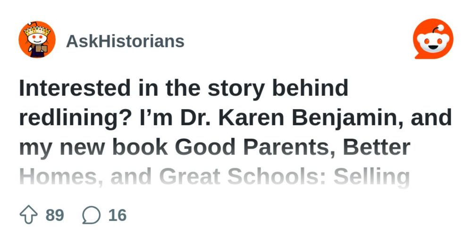Open the 16 comments count
Image resolution: width=472 pixels, height=246 pixels.
(x=118, y=216)
